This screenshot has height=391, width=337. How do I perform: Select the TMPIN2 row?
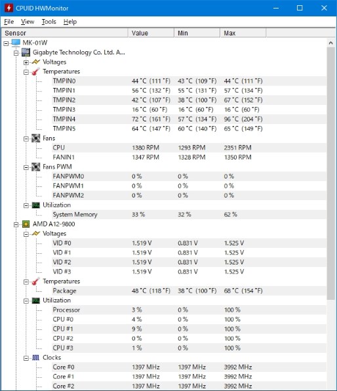tap(189, 100)
